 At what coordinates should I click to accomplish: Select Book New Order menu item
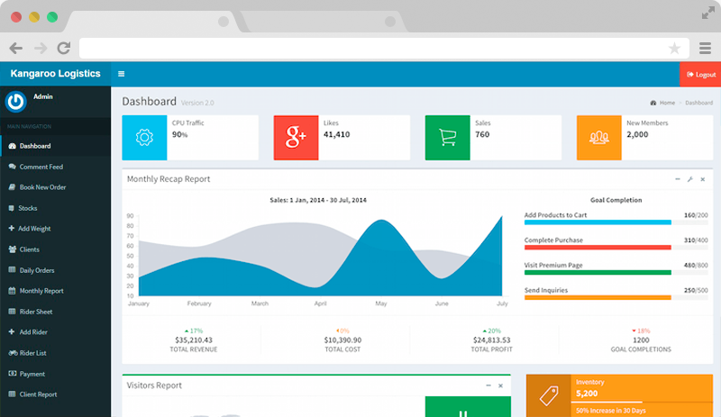tap(42, 187)
